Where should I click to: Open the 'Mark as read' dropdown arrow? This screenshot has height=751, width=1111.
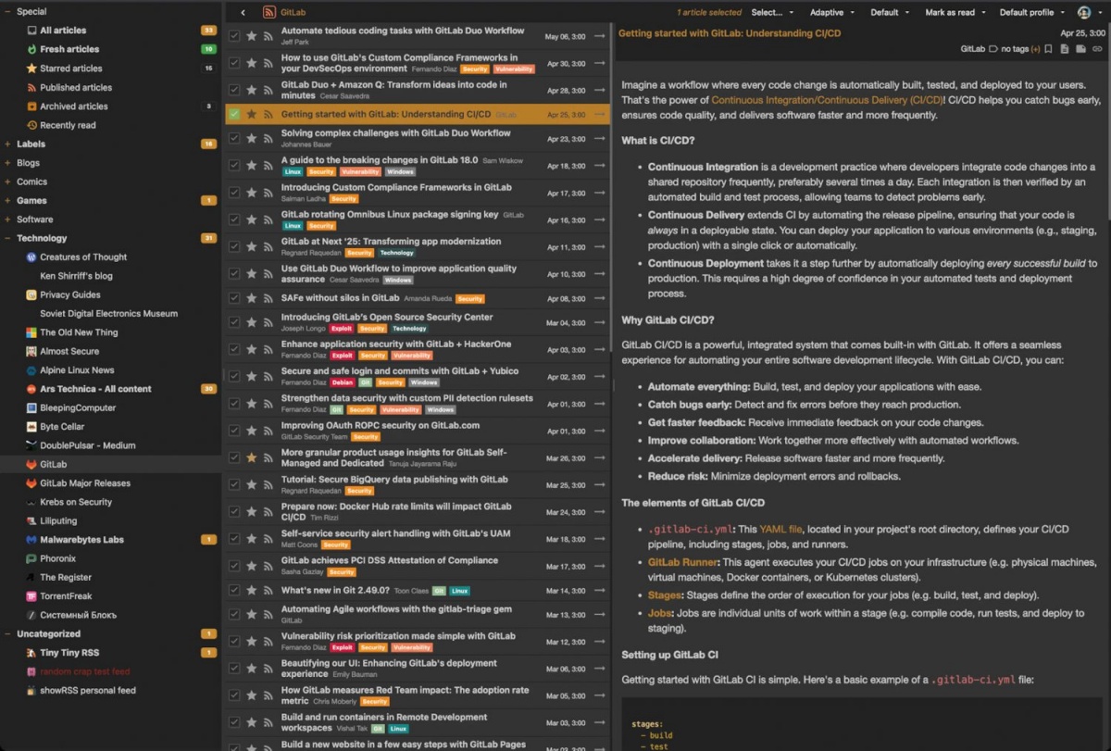983,13
